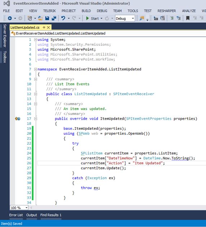Click the Open File folder icon
The width and height of the screenshot is (206, 227).
coord(40,18)
